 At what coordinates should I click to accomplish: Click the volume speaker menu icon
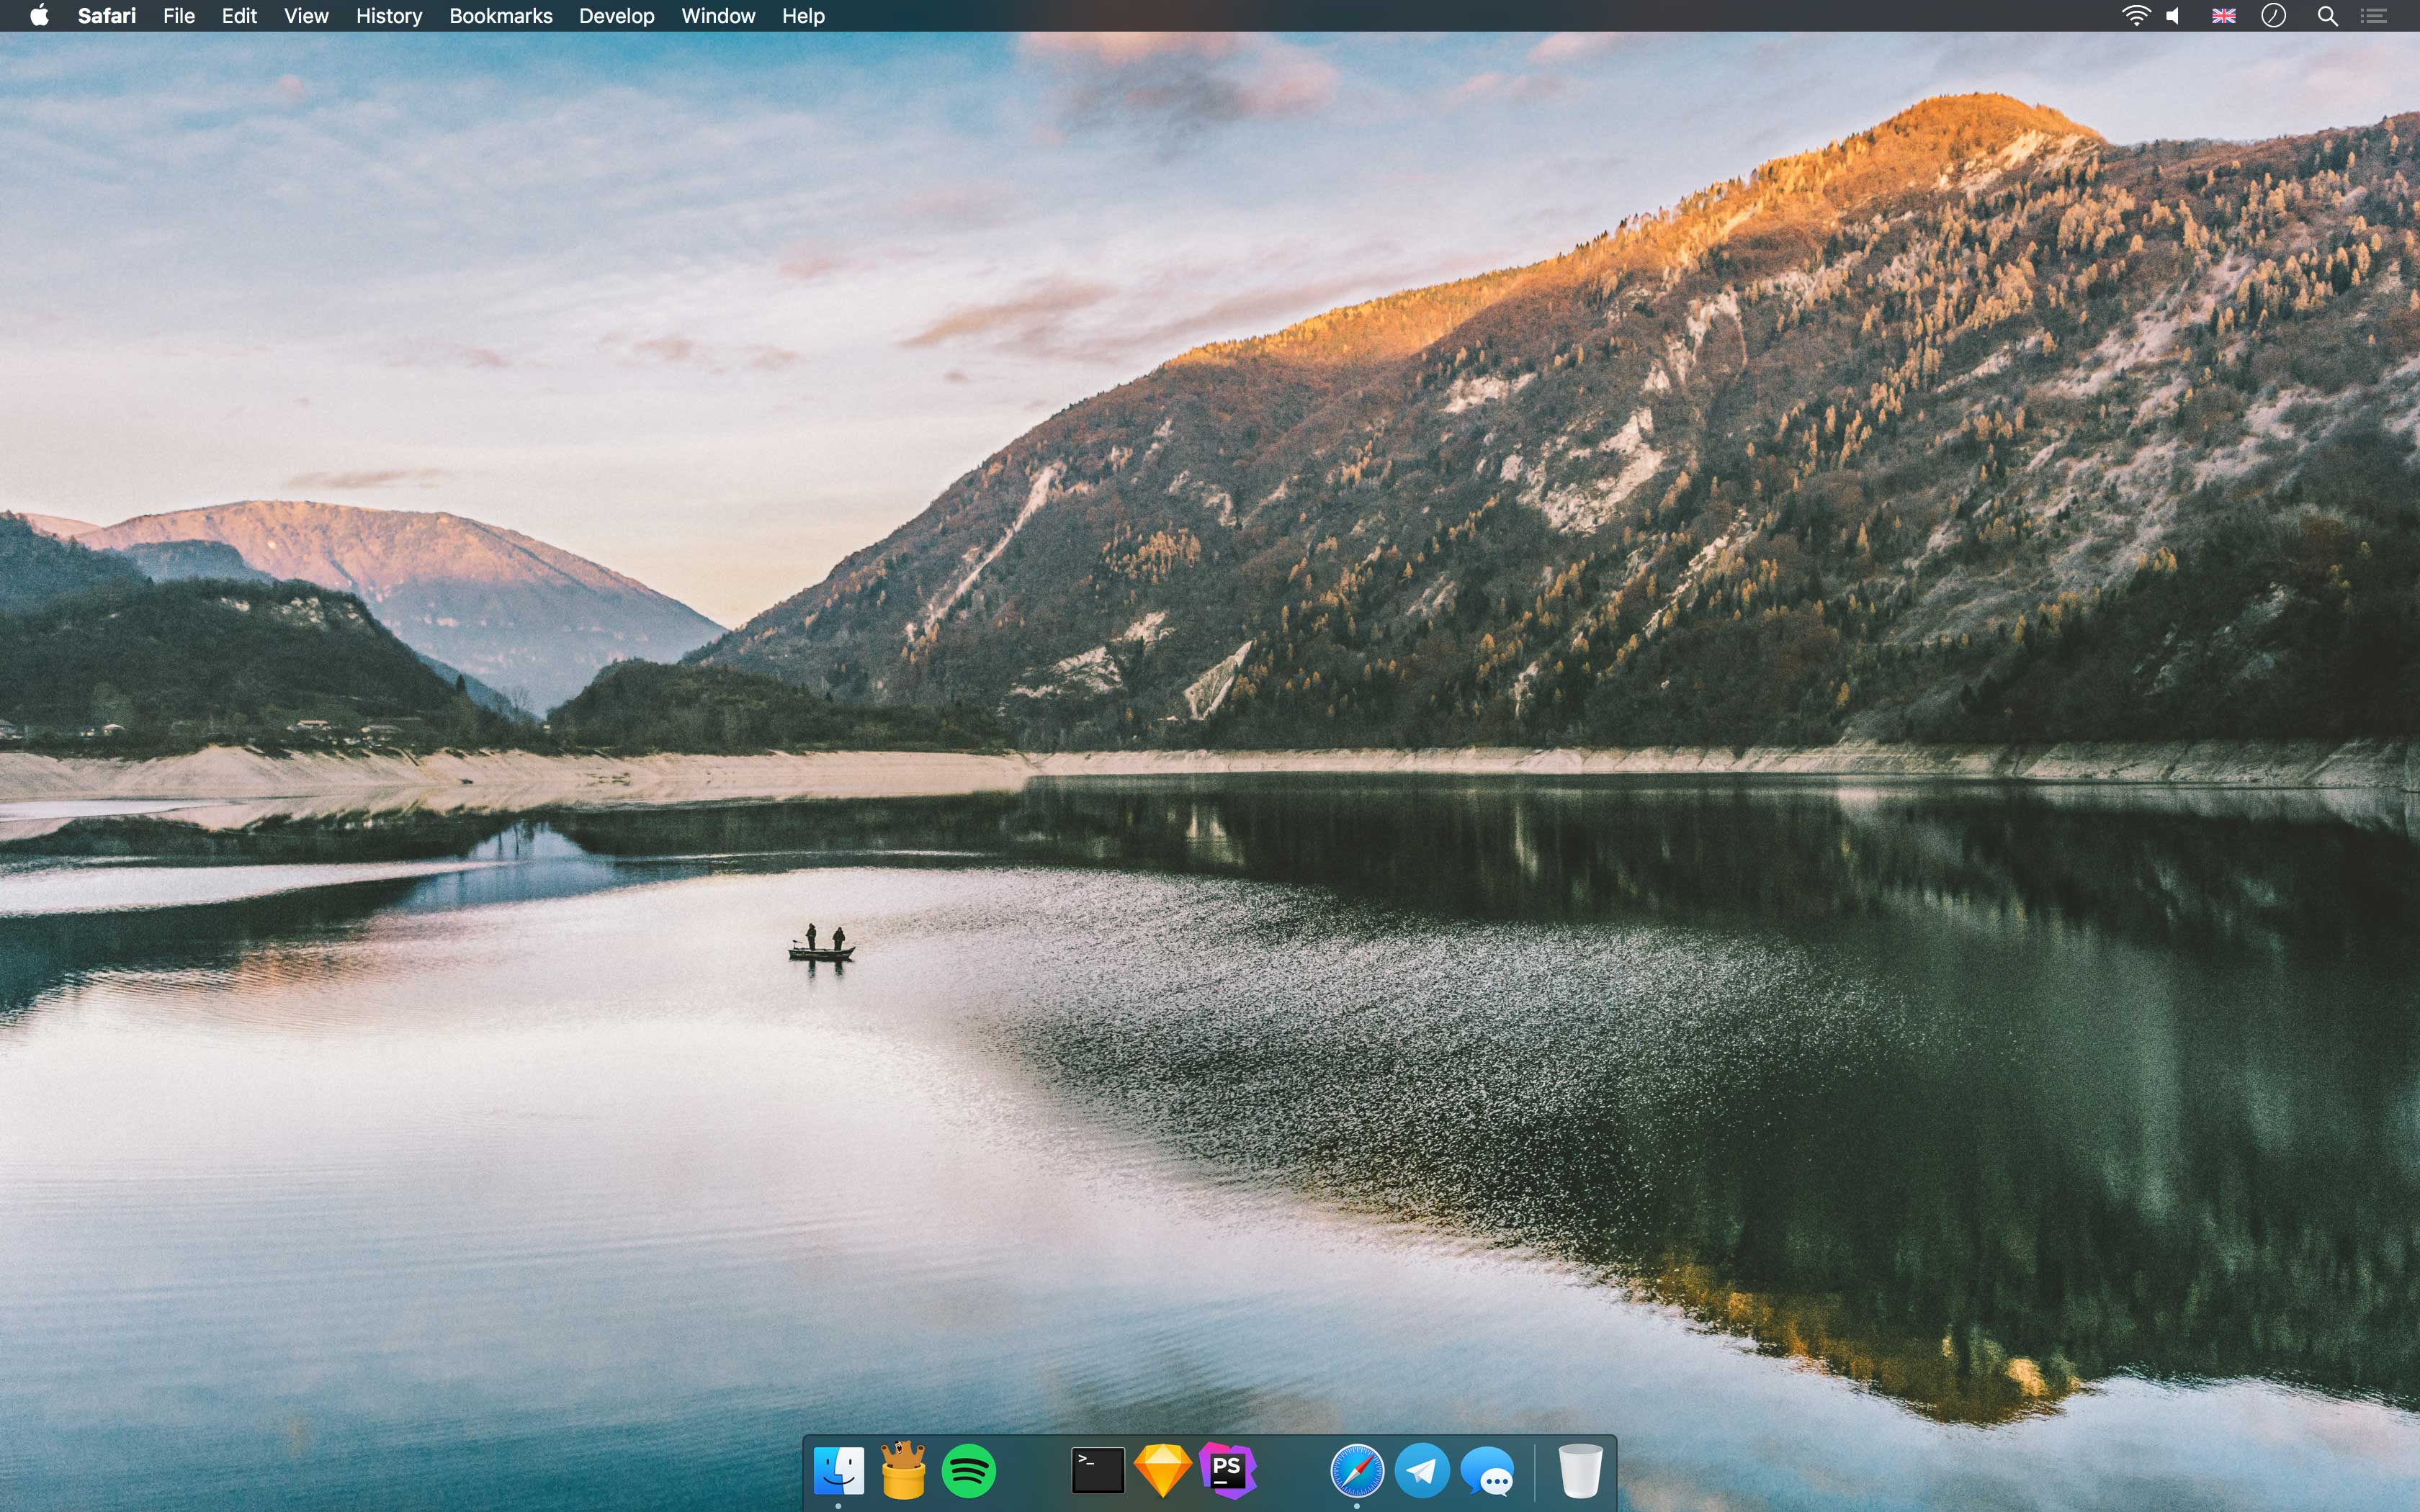pos(2173,16)
